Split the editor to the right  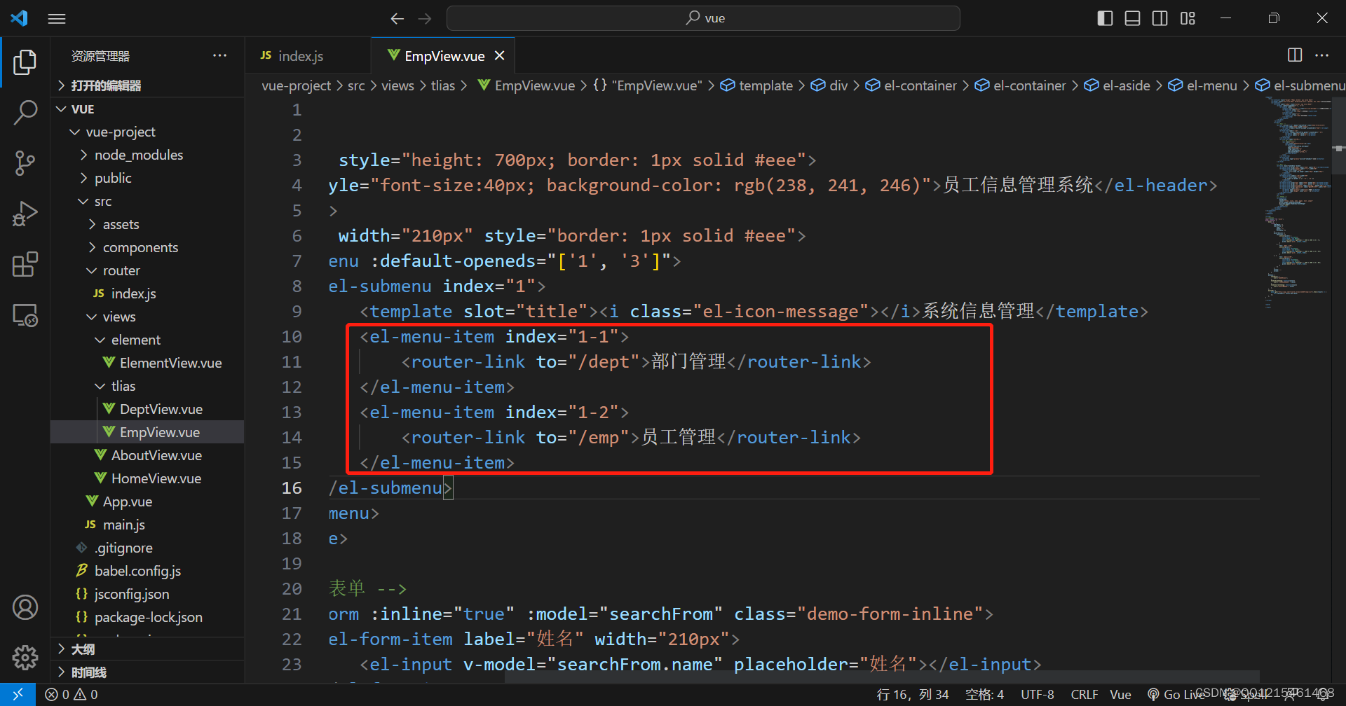(x=1295, y=55)
